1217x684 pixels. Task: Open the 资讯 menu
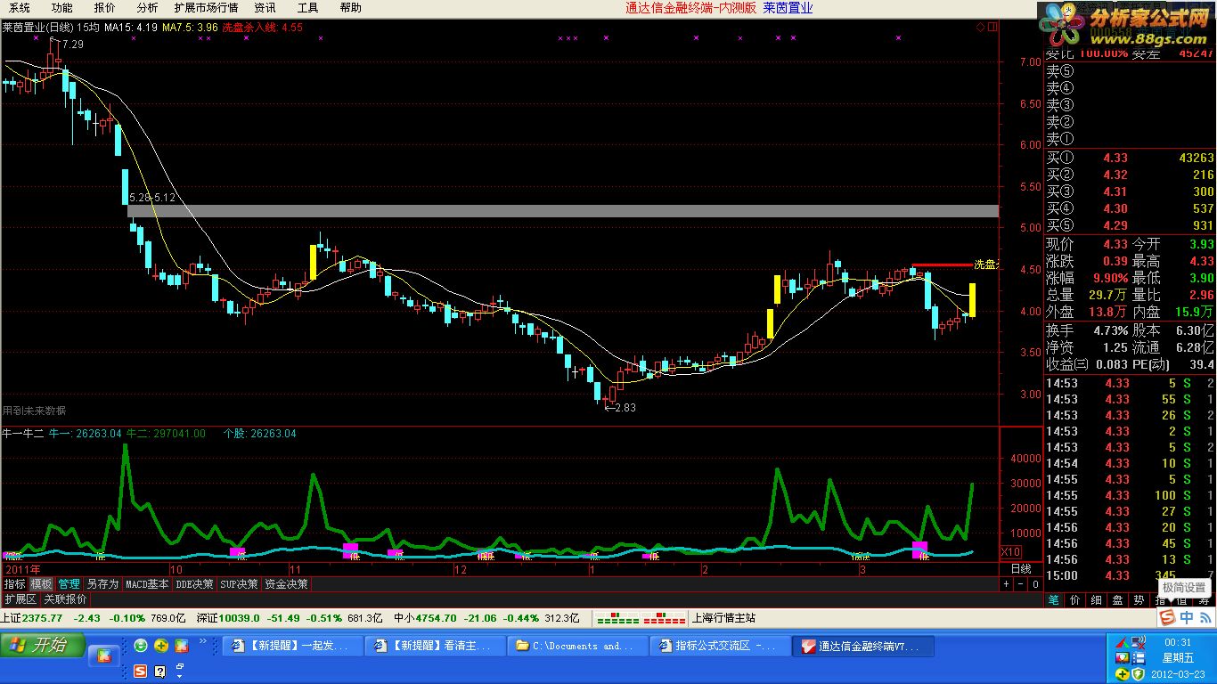click(265, 8)
